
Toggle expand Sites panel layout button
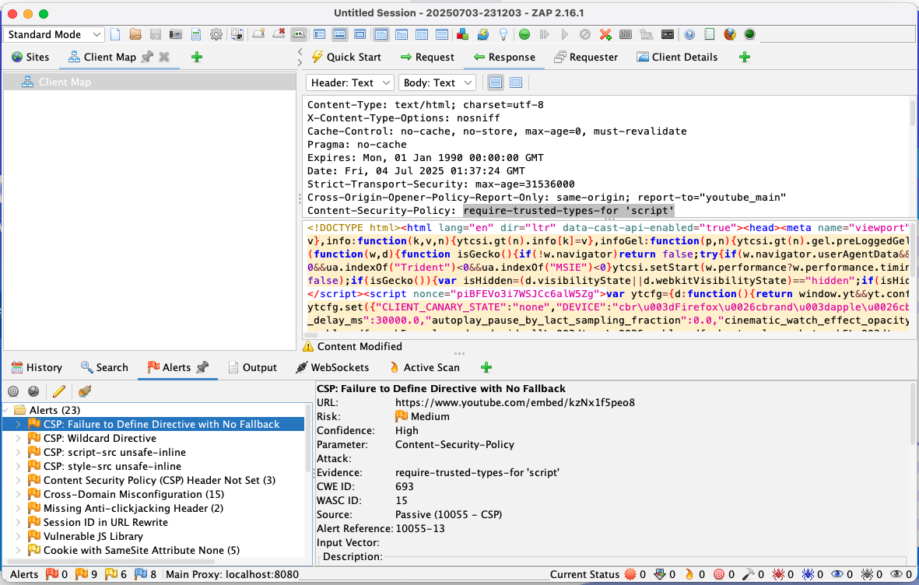pyautogui.click(x=319, y=34)
